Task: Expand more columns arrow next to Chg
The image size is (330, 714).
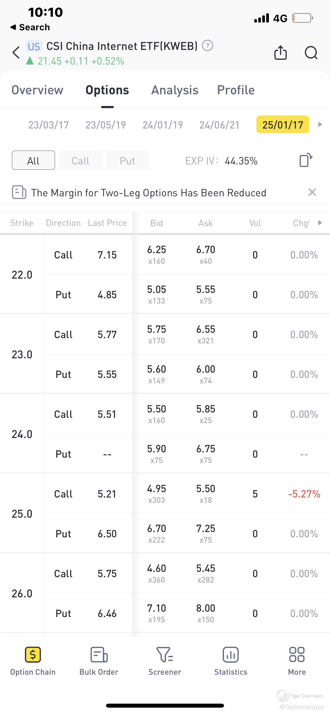Action: click(x=320, y=223)
